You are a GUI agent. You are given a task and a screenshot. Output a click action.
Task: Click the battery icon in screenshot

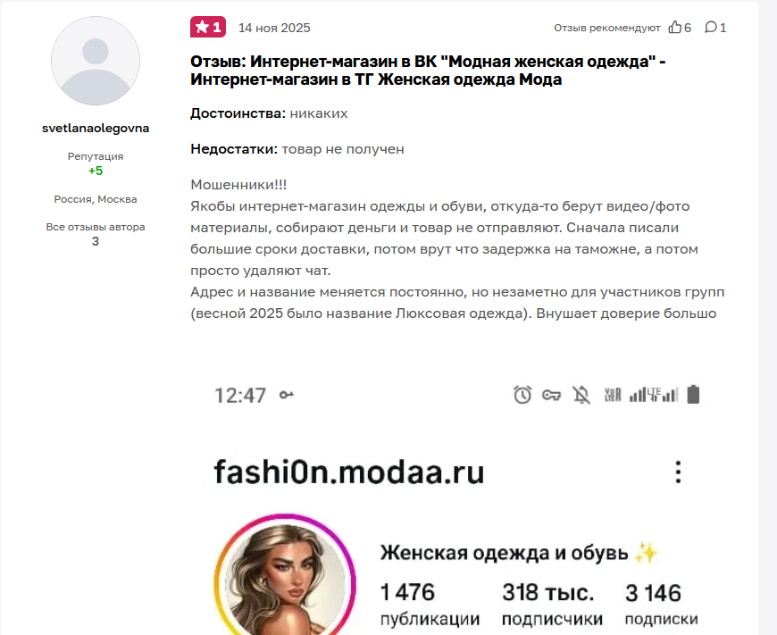[x=693, y=395]
